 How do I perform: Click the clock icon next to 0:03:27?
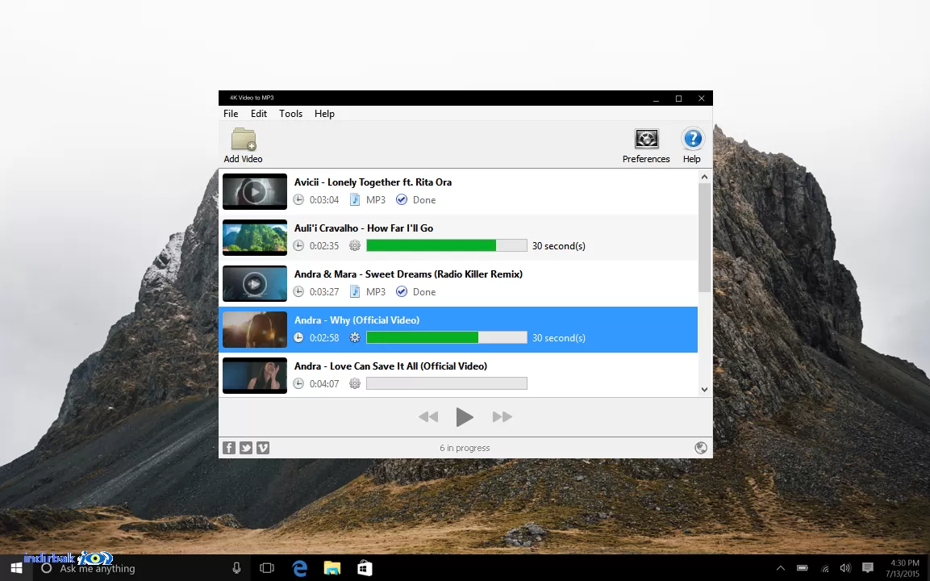click(x=298, y=292)
